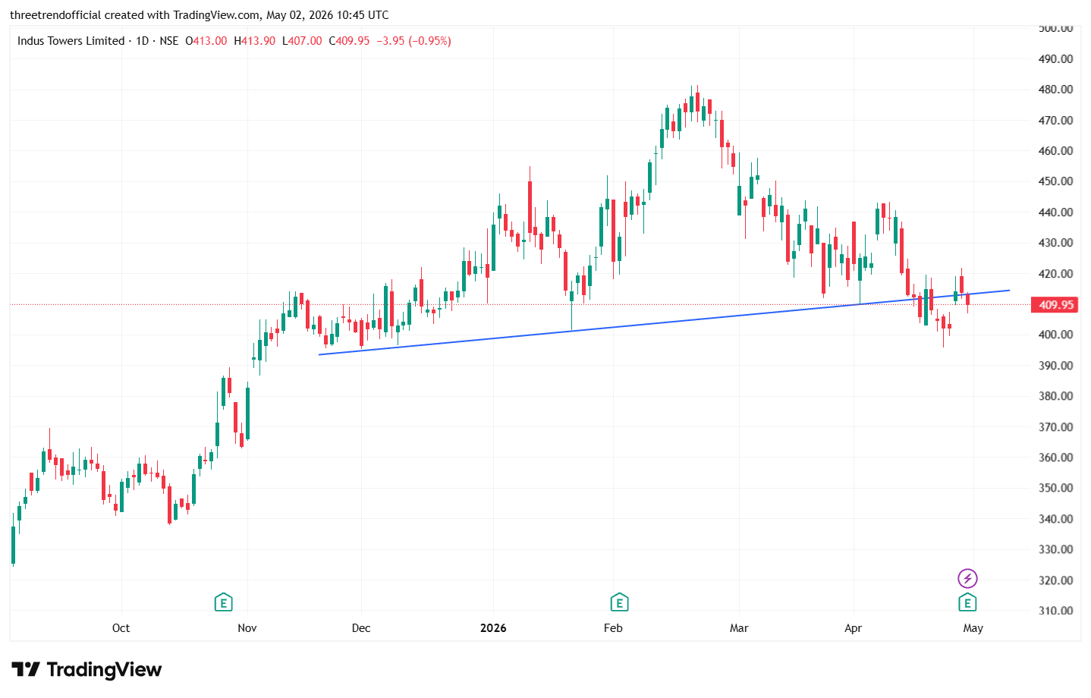The width and height of the screenshot is (1091, 698).
Task: Select the blue trend line
Action: coord(664,322)
